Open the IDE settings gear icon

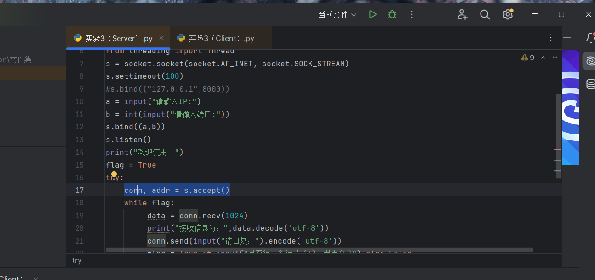(x=508, y=15)
